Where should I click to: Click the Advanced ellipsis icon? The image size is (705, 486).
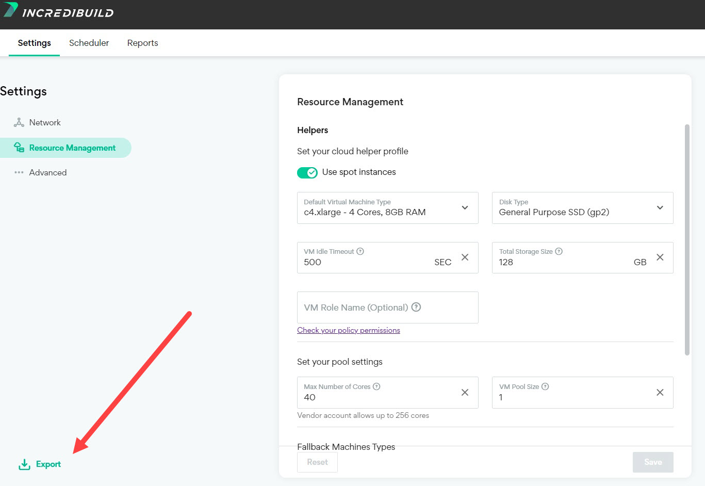pos(19,172)
